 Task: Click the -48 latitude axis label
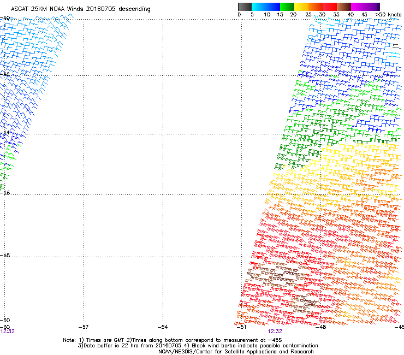point(5,255)
